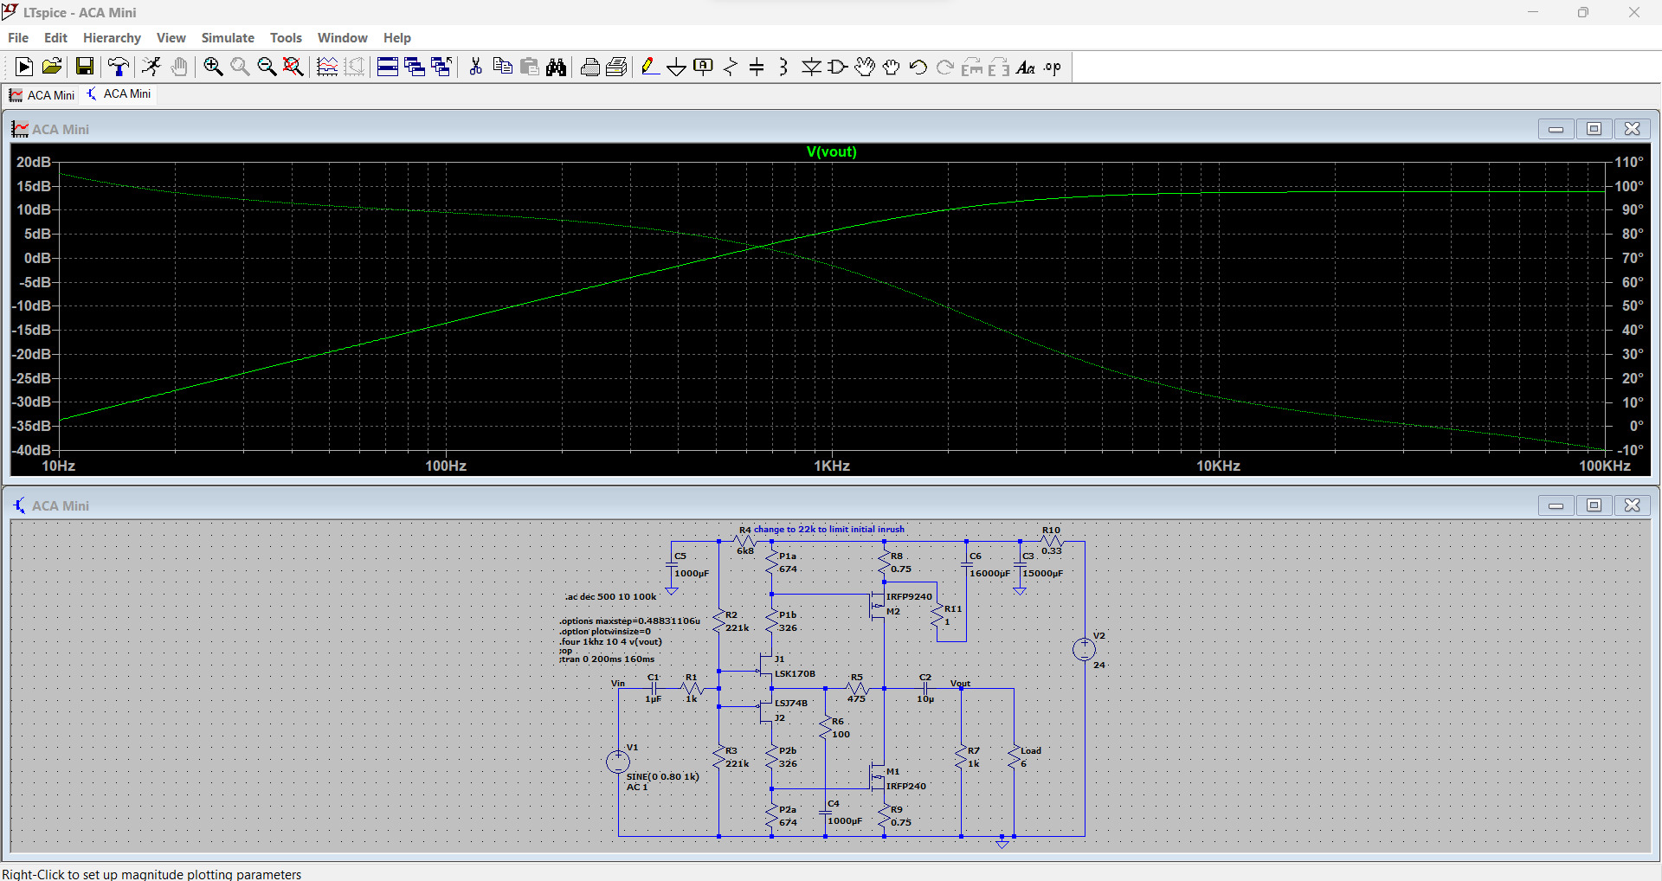Viewport: 1662px width, 881px height.
Task: Maximize the waveform plot subwindow
Action: pos(1594,129)
